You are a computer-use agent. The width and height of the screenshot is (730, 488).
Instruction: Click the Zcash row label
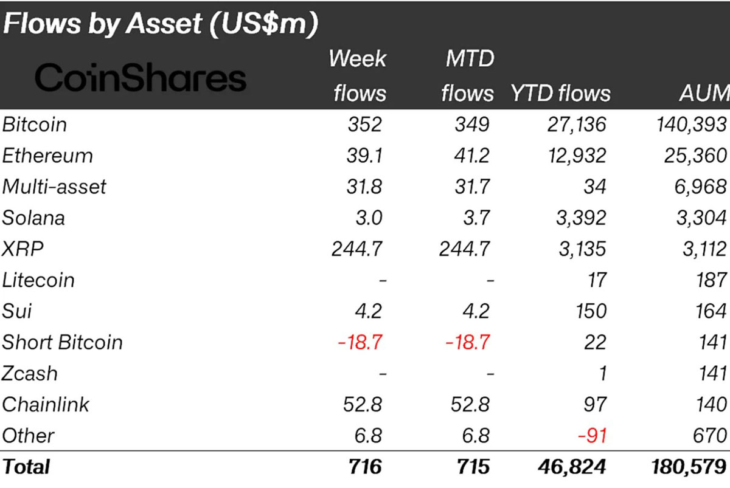(x=29, y=373)
